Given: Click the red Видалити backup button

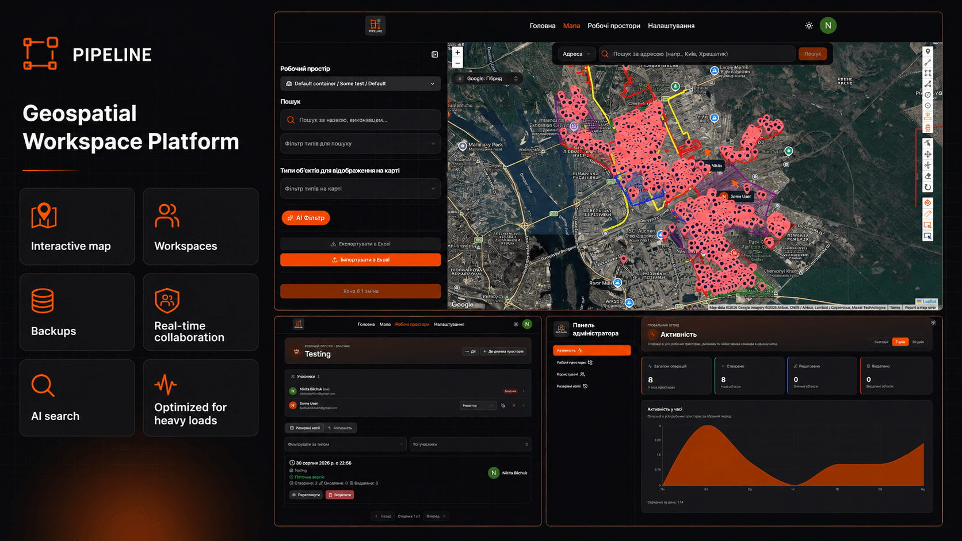Looking at the screenshot, I should click(x=339, y=494).
